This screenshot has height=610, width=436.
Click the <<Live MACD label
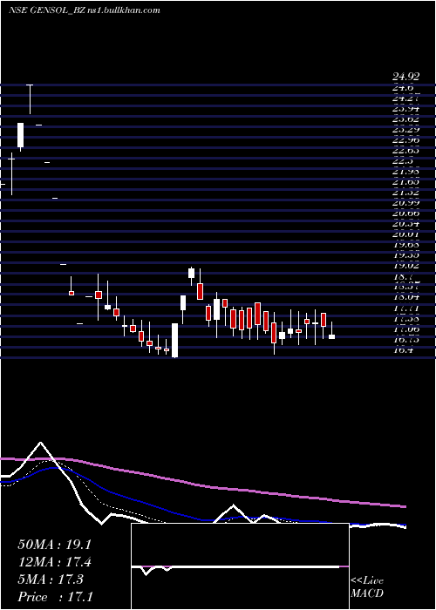367,587
